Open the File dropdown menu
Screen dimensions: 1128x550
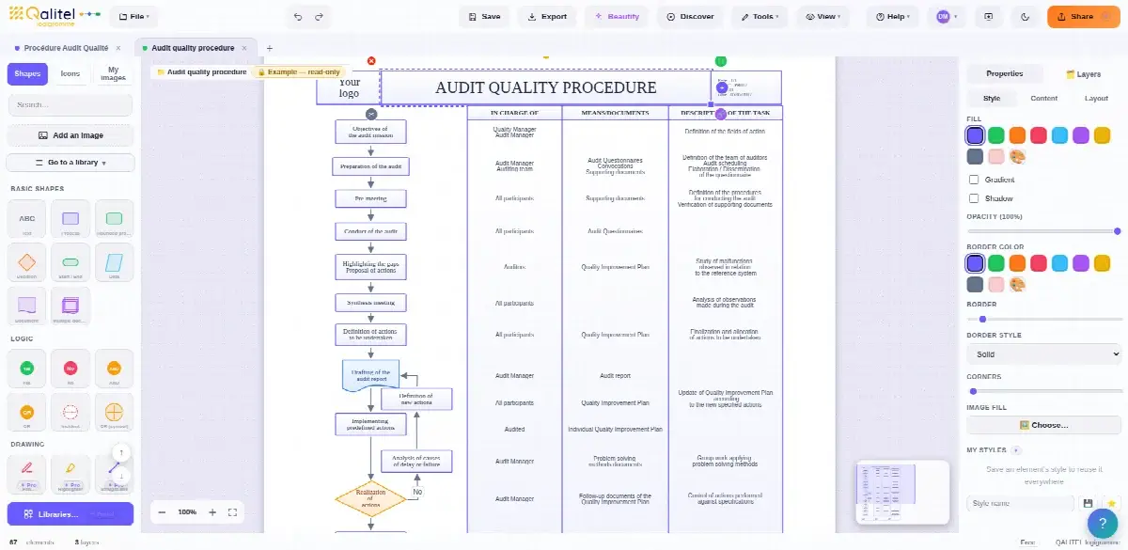click(x=134, y=16)
